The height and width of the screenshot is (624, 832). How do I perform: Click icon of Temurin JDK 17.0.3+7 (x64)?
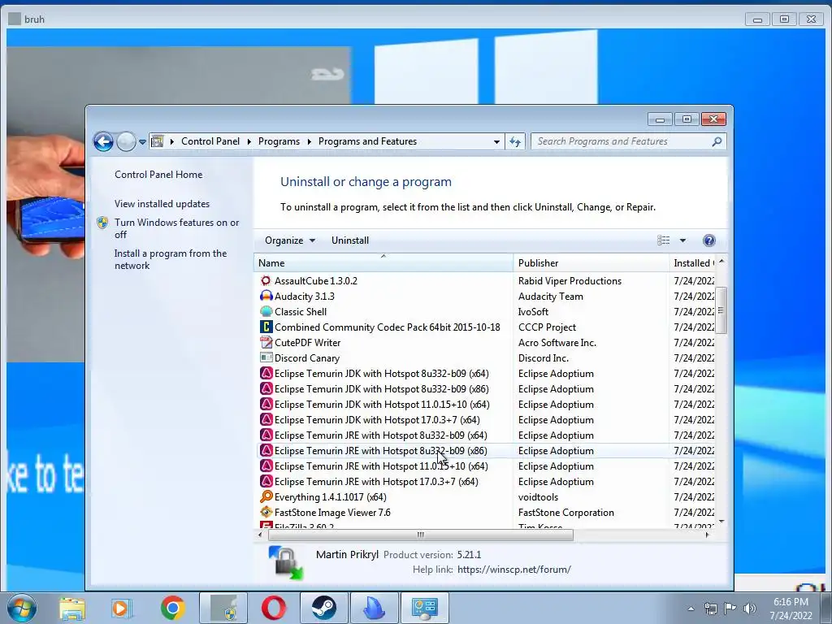pyautogui.click(x=266, y=420)
